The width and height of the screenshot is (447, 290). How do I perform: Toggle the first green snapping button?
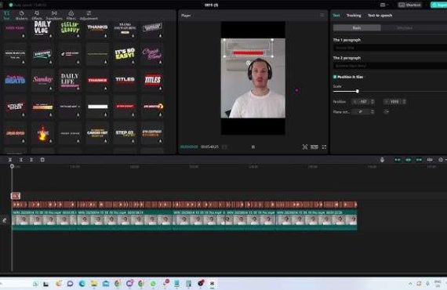coord(398,160)
